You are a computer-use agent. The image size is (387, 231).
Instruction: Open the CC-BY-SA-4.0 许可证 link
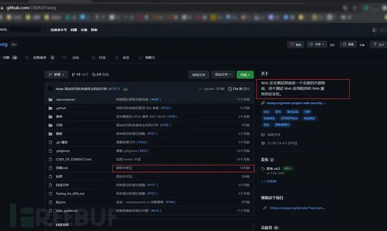(x=282, y=144)
